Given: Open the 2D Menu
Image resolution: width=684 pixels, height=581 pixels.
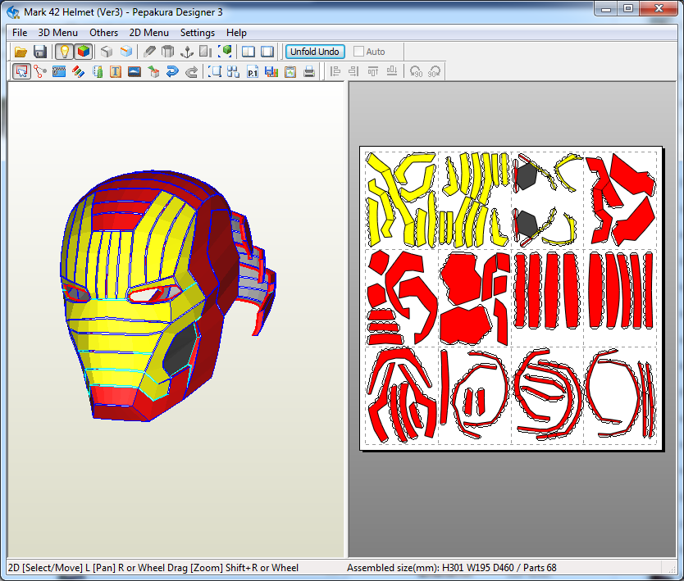Looking at the screenshot, I should click(148, 33).
